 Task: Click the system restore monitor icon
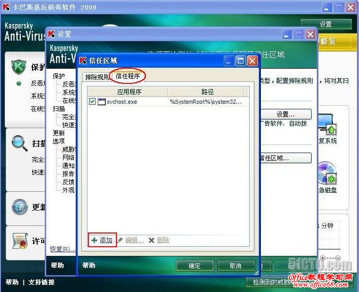point(327,125)
